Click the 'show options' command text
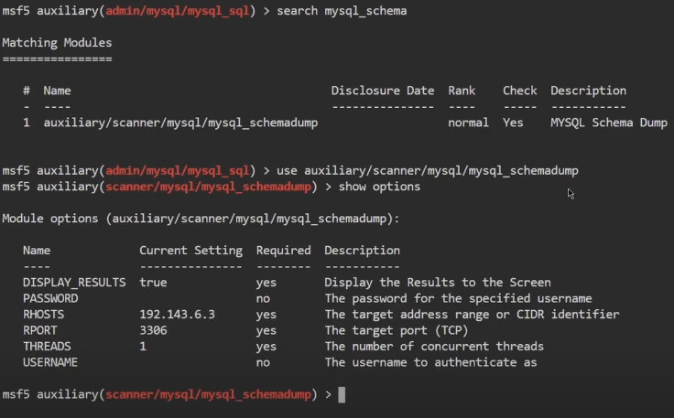This screenshot has height=418, width=674. (379, 187)
